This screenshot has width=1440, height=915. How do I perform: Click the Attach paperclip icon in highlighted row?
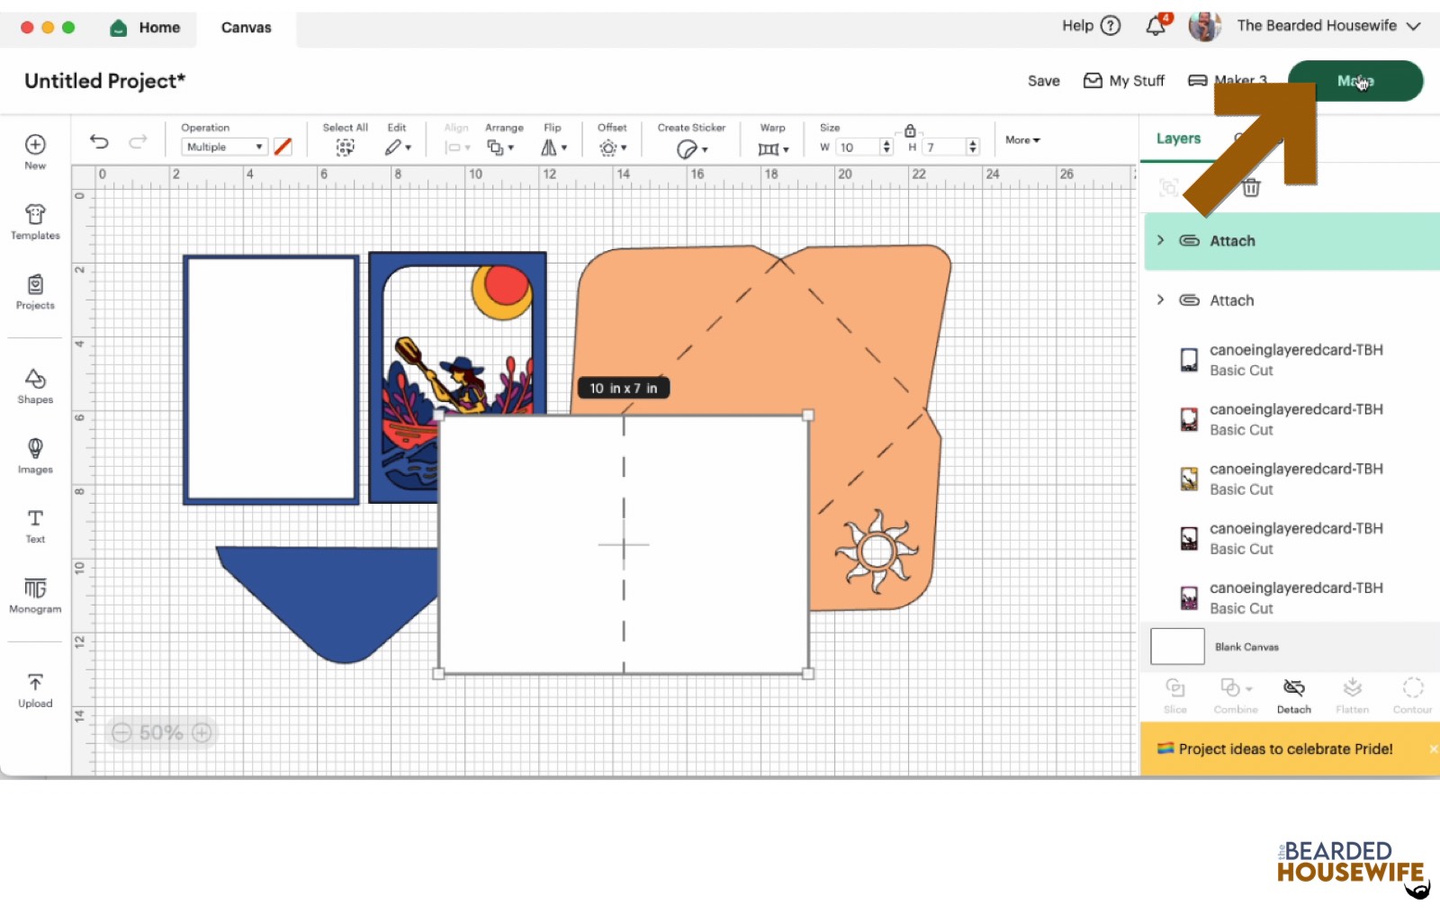pos(1189,240)
